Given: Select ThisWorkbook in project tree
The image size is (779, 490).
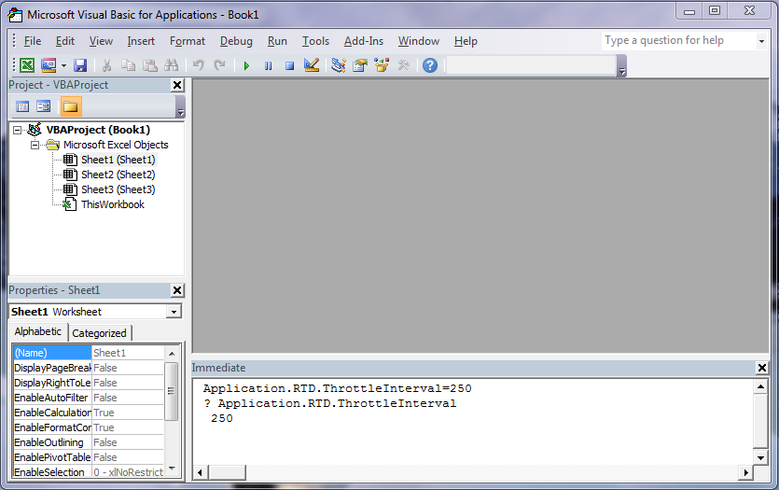Looking at the screenshot, I should (x=113, y=204).
